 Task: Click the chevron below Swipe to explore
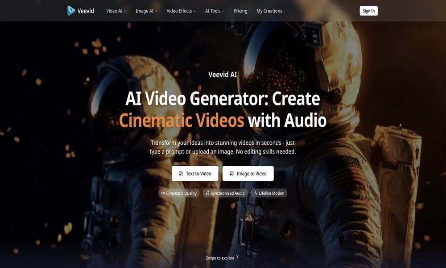(x=237, y=256)
